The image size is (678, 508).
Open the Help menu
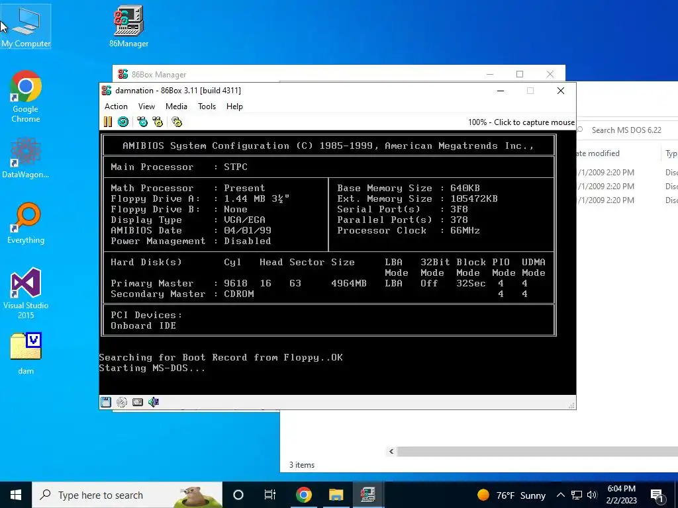pos(234,106)
